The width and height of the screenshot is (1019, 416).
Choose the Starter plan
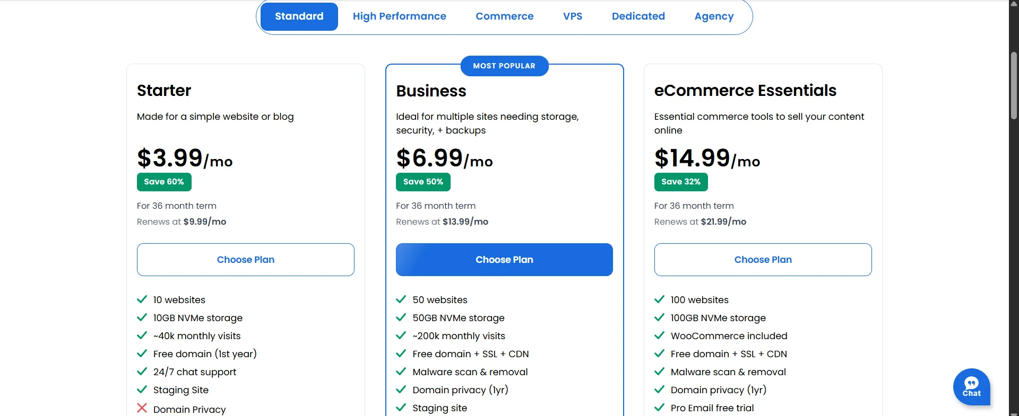[x=246, y=260]
